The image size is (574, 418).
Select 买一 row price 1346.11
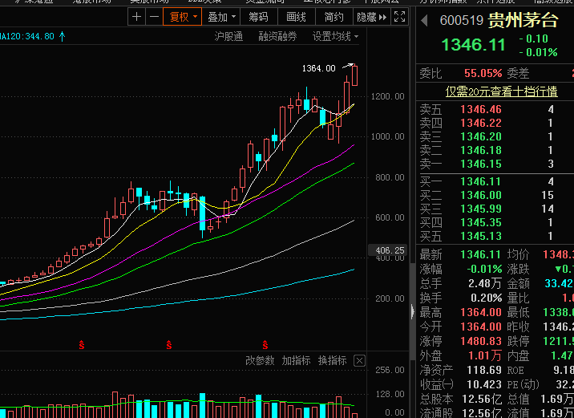481,181
